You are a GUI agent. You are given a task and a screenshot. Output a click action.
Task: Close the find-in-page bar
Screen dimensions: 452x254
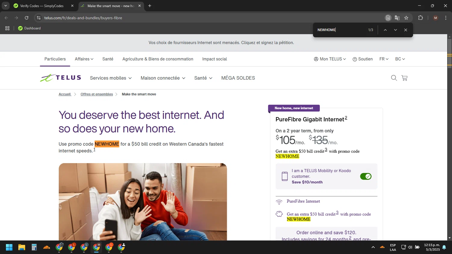click(x=406, y=30)
